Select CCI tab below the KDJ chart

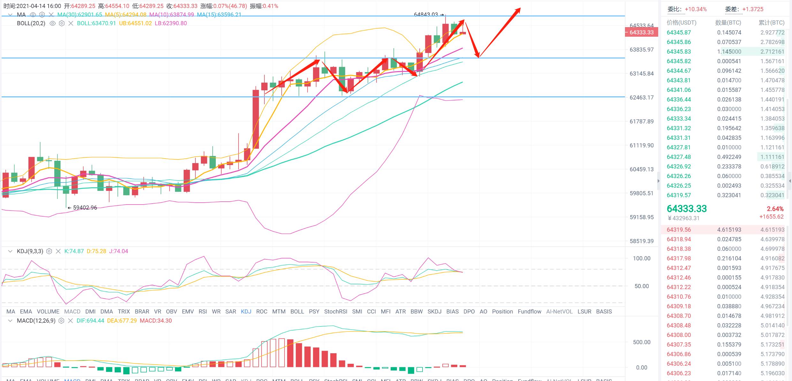371,311
